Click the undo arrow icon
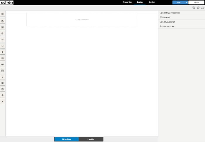Viewport: 205px width, 142px height. pos(194,8)
